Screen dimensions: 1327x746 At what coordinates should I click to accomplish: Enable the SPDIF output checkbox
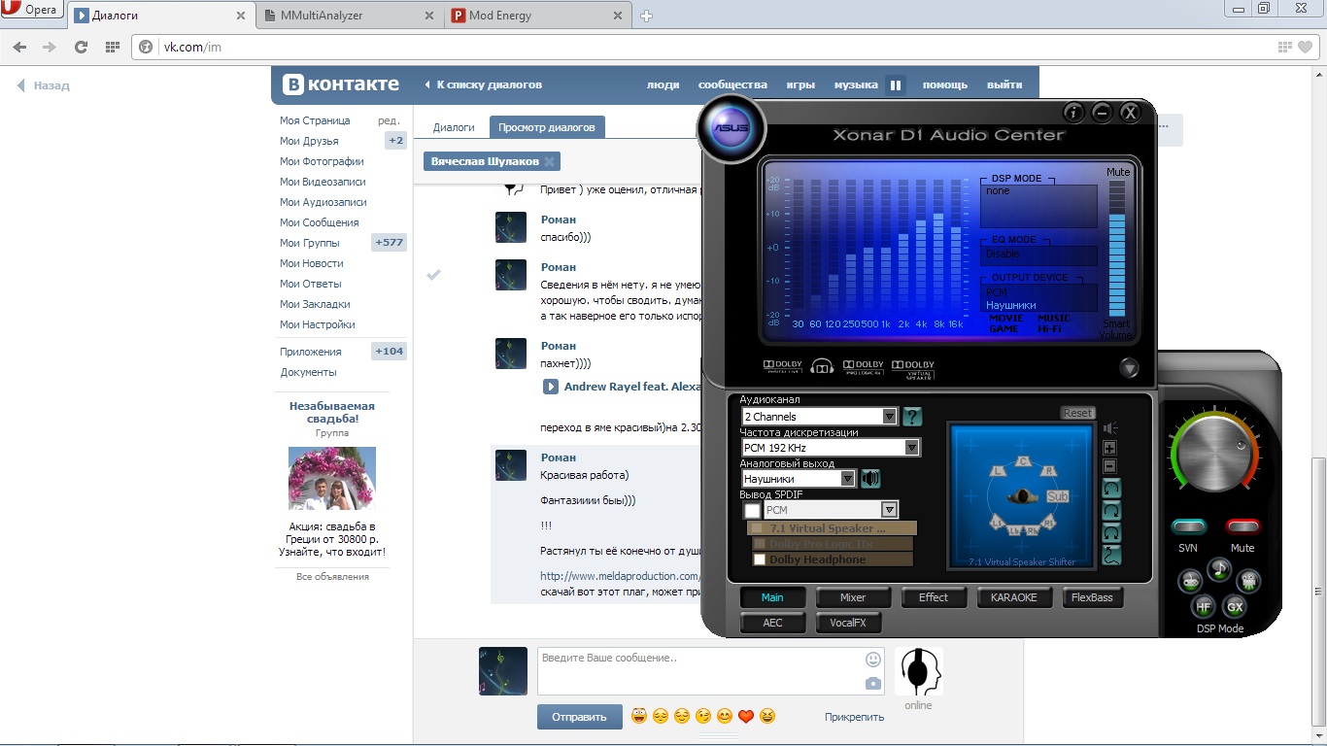point(752,510)
